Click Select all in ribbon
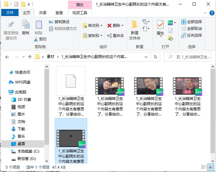This screenshot has width=216, height=172. point(191,22)
